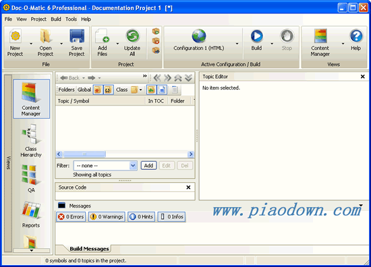Click the Update All icon
The image size is (371, 267).
tap(132, 36)
